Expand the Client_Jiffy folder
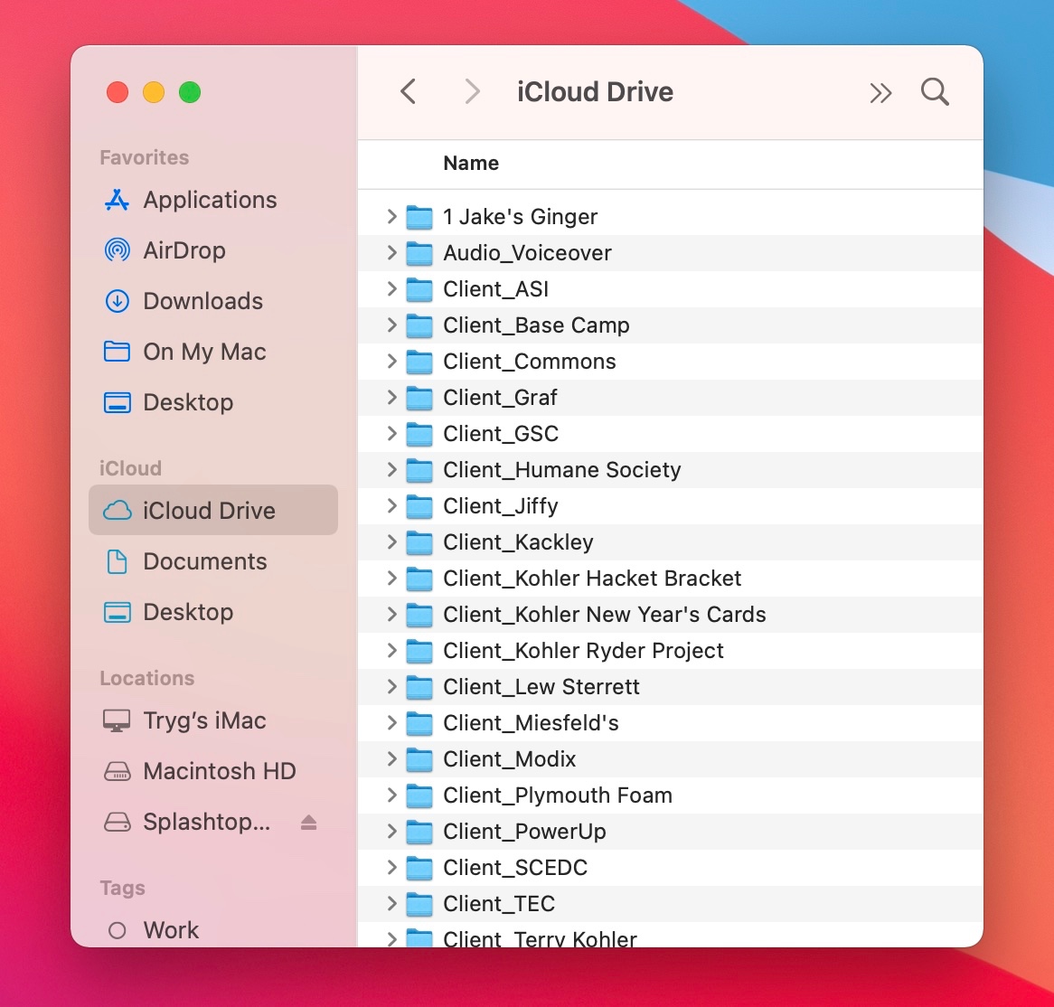The image size is (1054, 1007). (x=392, y=505)
